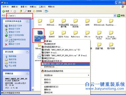Choose 创建快捷方式(S) context entry

(x=66, y=87)
